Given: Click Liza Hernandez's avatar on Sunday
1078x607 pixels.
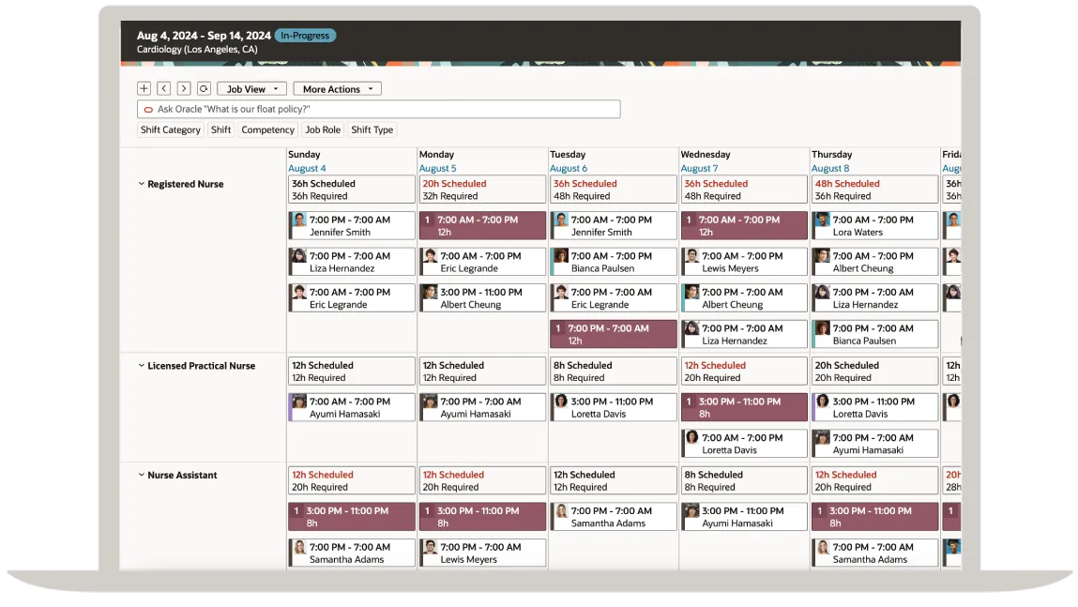Looking at the screenshot, I should click(299, 256).
